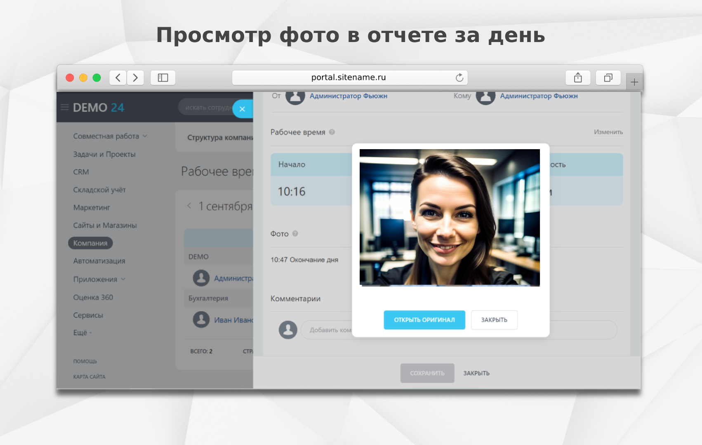Click the browser back arrow

point(118,77)
